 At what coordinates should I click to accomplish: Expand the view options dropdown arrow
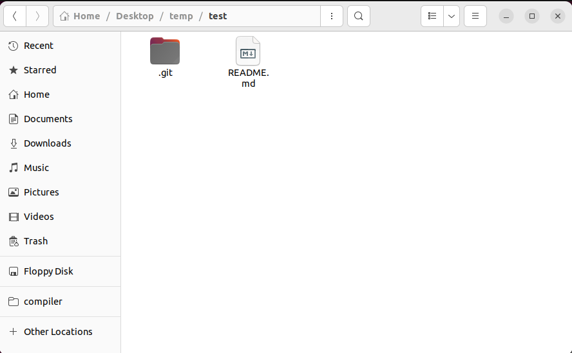(452, 16)
